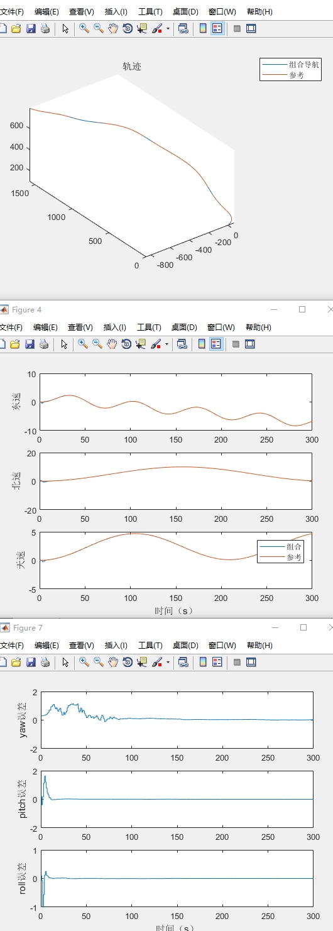Open brush color dropdown in trajectory figure toolbar
333x931 pixels.
[167, 28]
